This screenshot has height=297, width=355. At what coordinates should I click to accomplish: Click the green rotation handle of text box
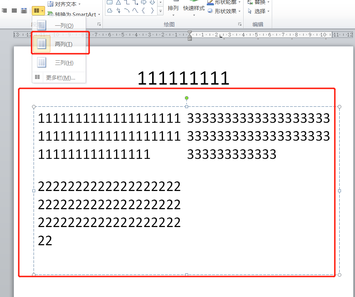[186, 98]
